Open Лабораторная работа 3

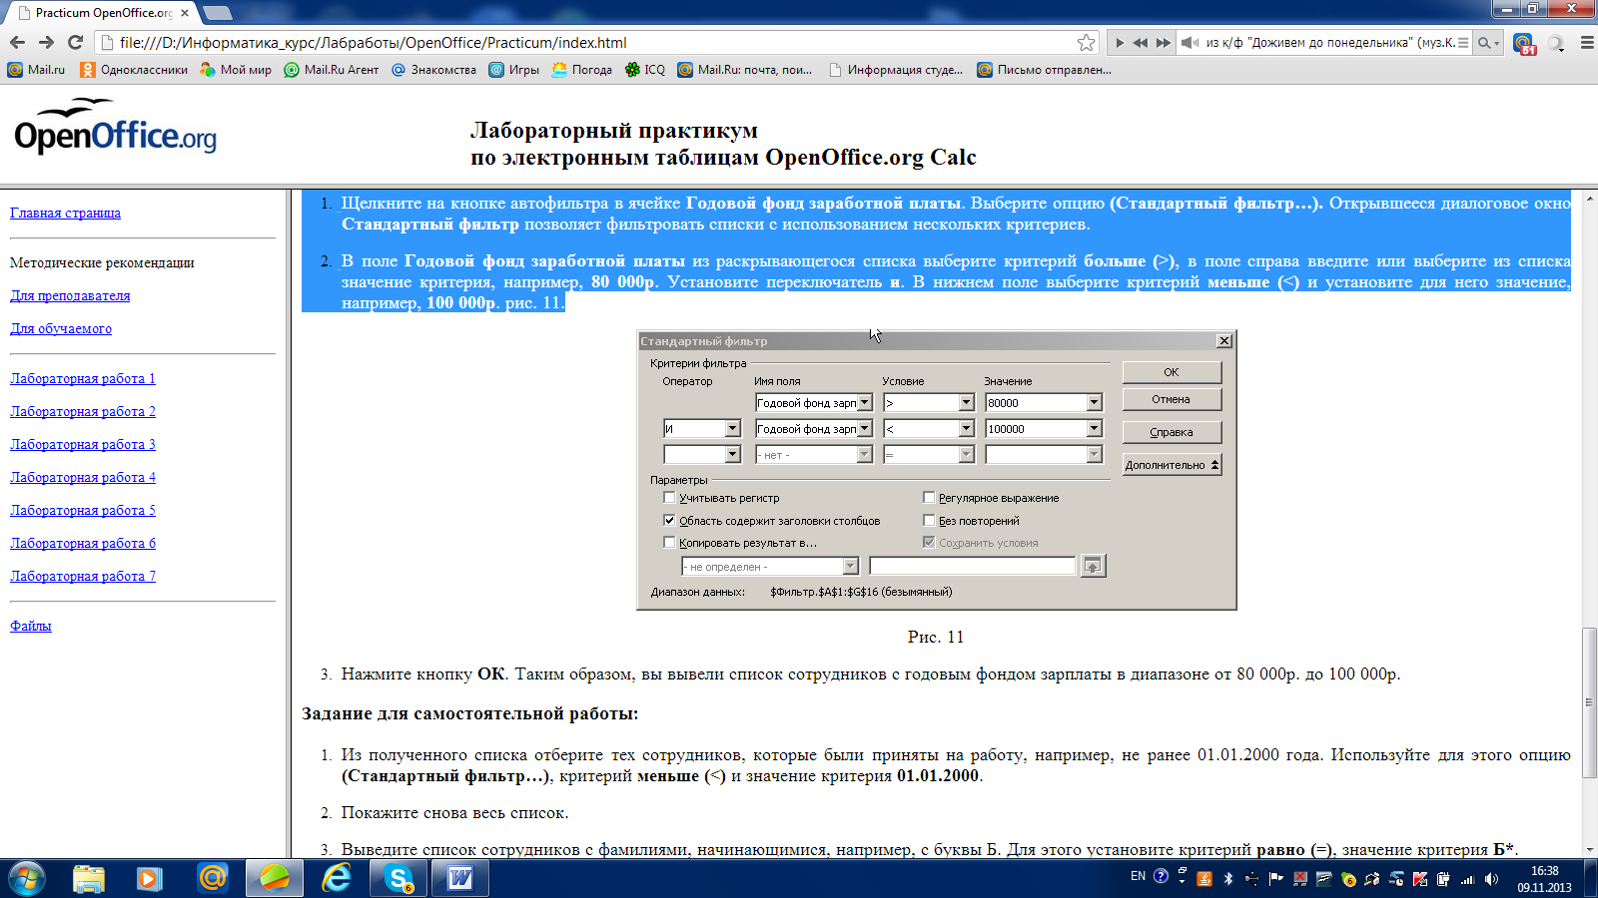coord(83,444)
